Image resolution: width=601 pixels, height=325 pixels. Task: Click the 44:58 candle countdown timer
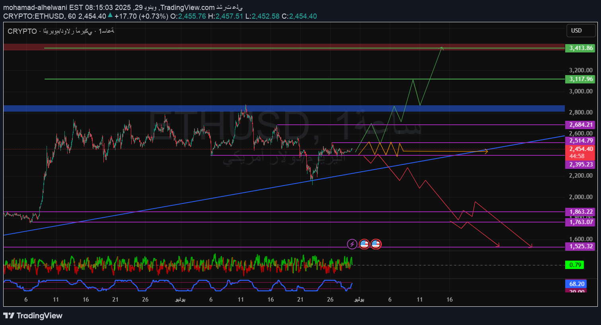pos(577,156)
